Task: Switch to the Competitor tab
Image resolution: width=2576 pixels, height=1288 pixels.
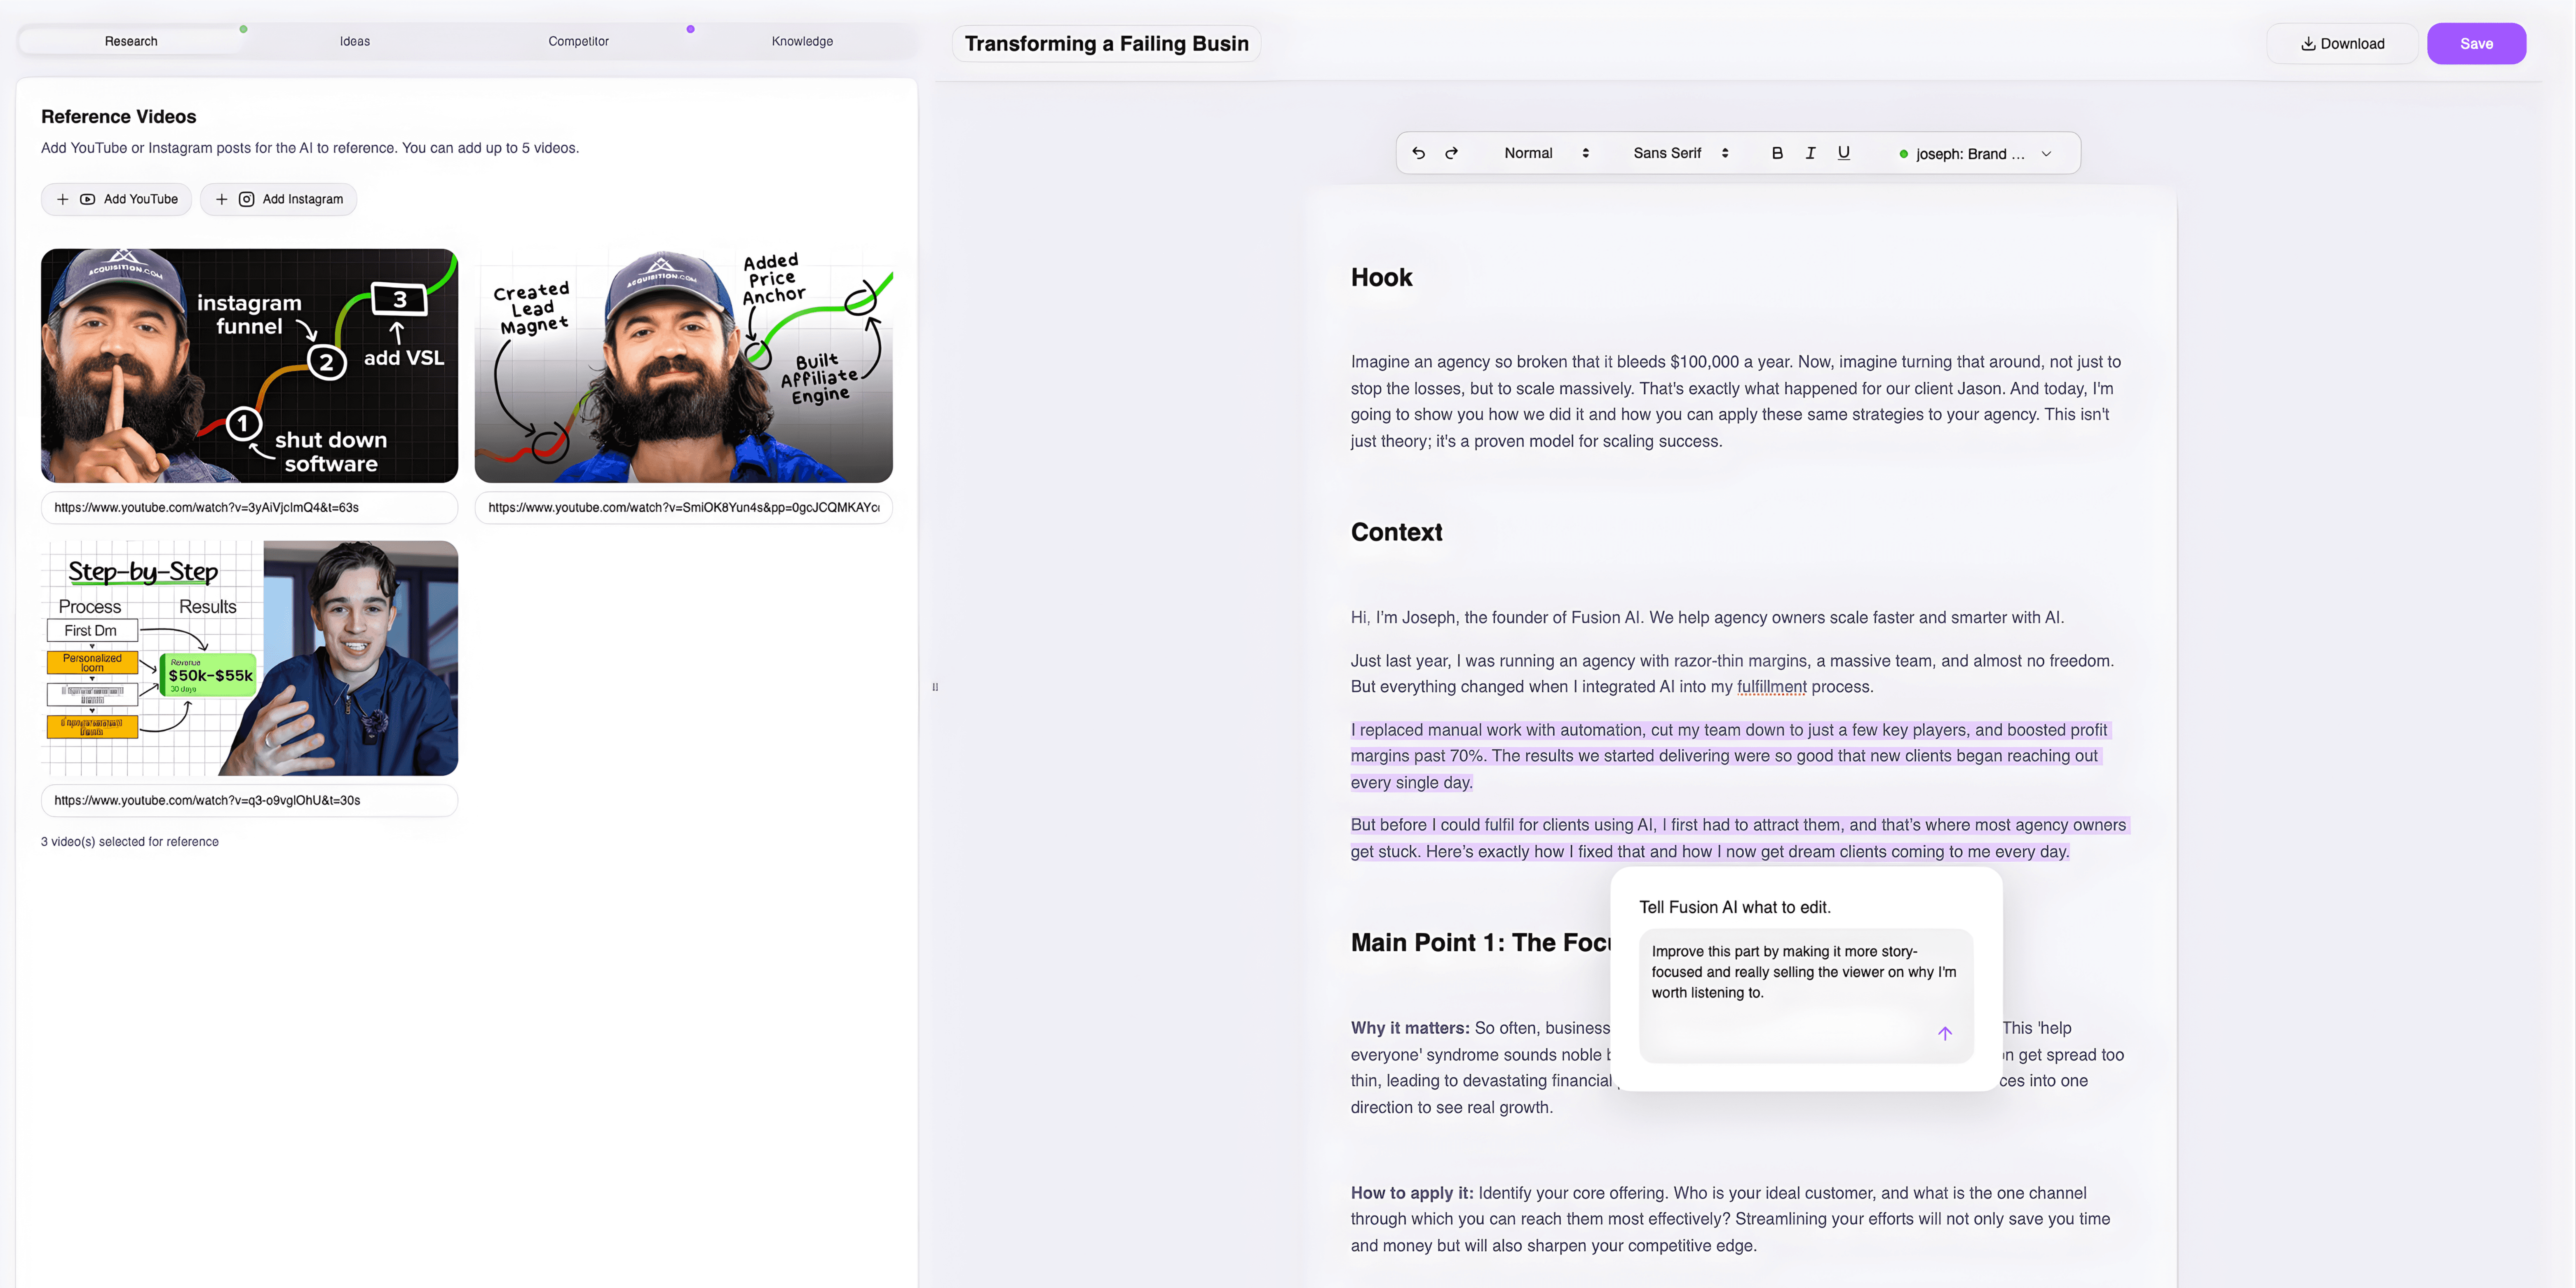Action: (578, 41)
